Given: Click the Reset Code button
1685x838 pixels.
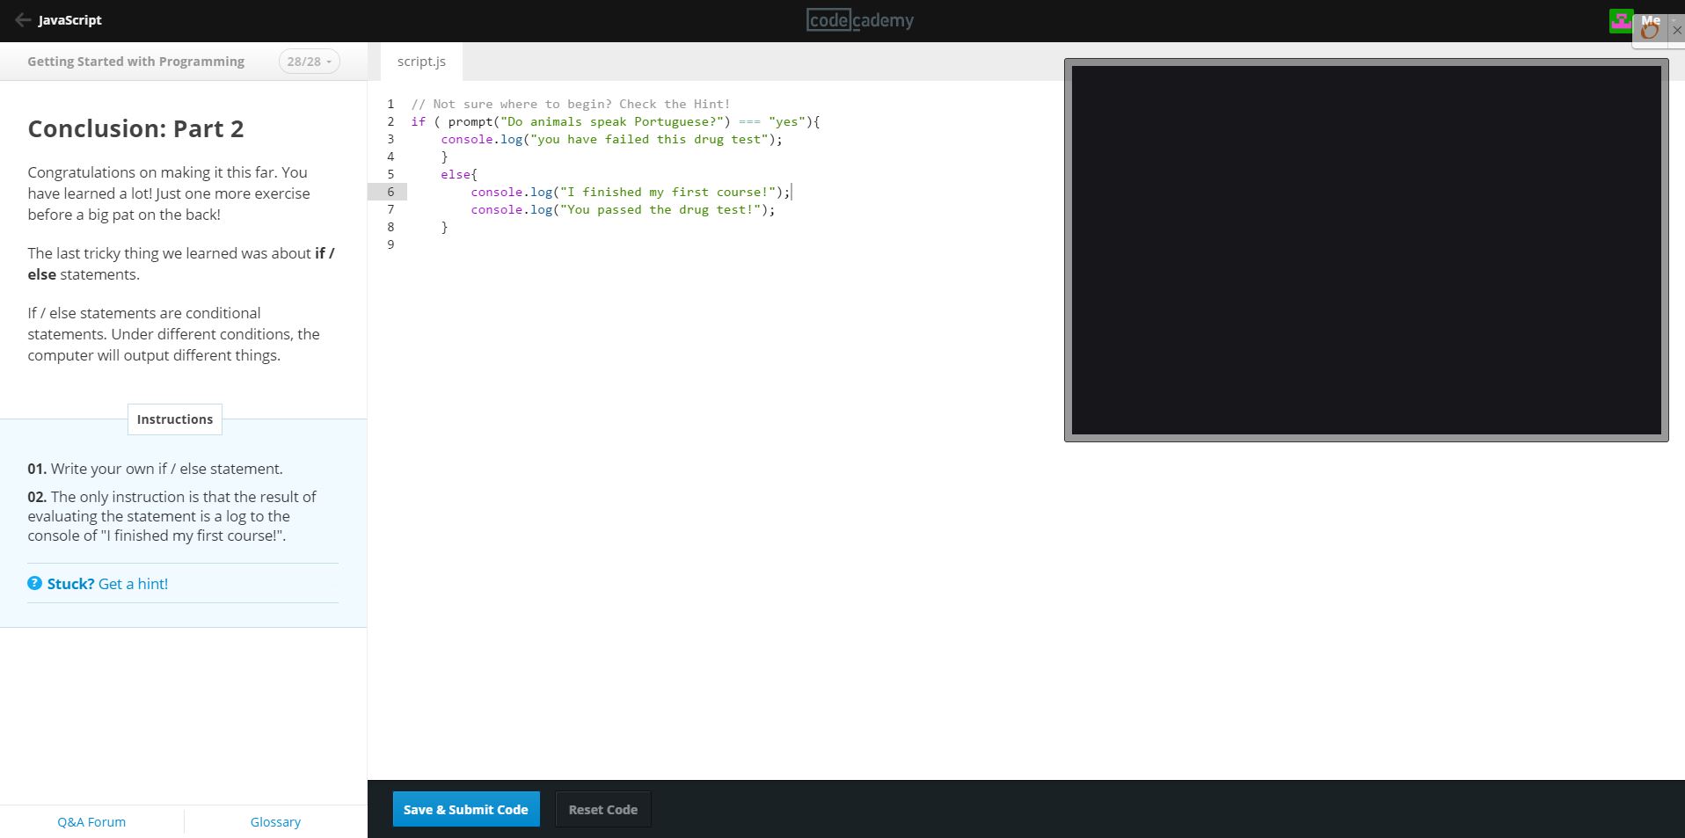Looking at the screenshot, I should pyautogui.click(x=603, y=810).
